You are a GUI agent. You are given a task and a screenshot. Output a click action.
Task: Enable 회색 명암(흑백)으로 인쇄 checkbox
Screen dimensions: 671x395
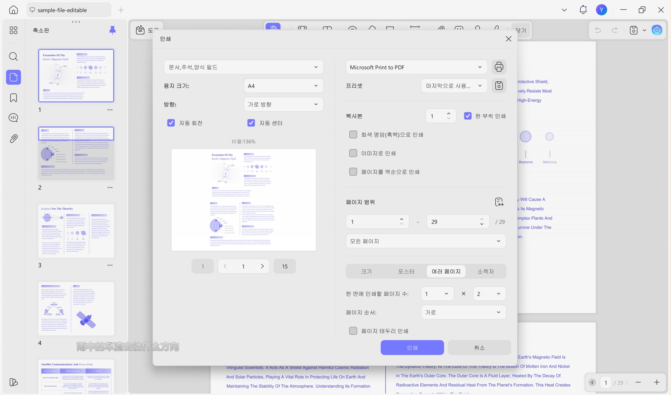pos(353,135)
